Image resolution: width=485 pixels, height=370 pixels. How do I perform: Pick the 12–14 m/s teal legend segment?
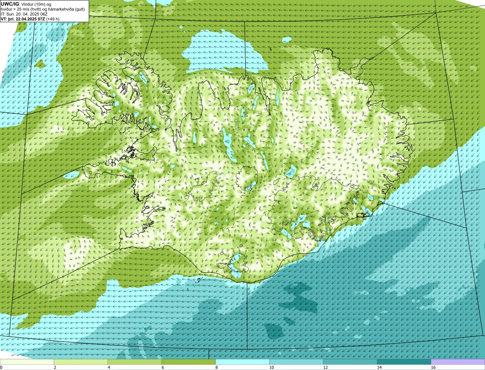tap(350, 362)
